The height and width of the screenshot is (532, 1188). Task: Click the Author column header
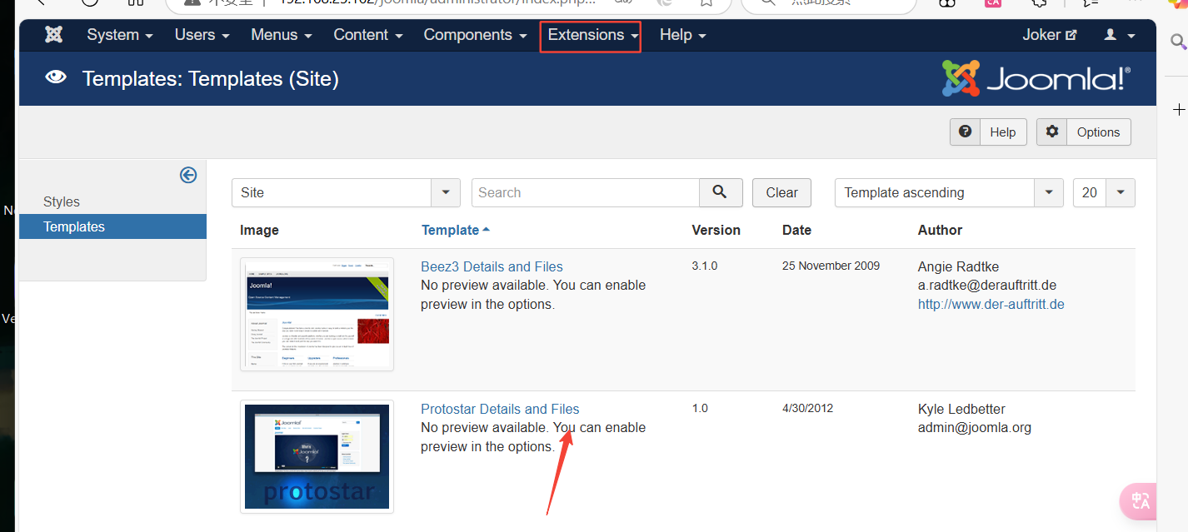tap(940, 230)
